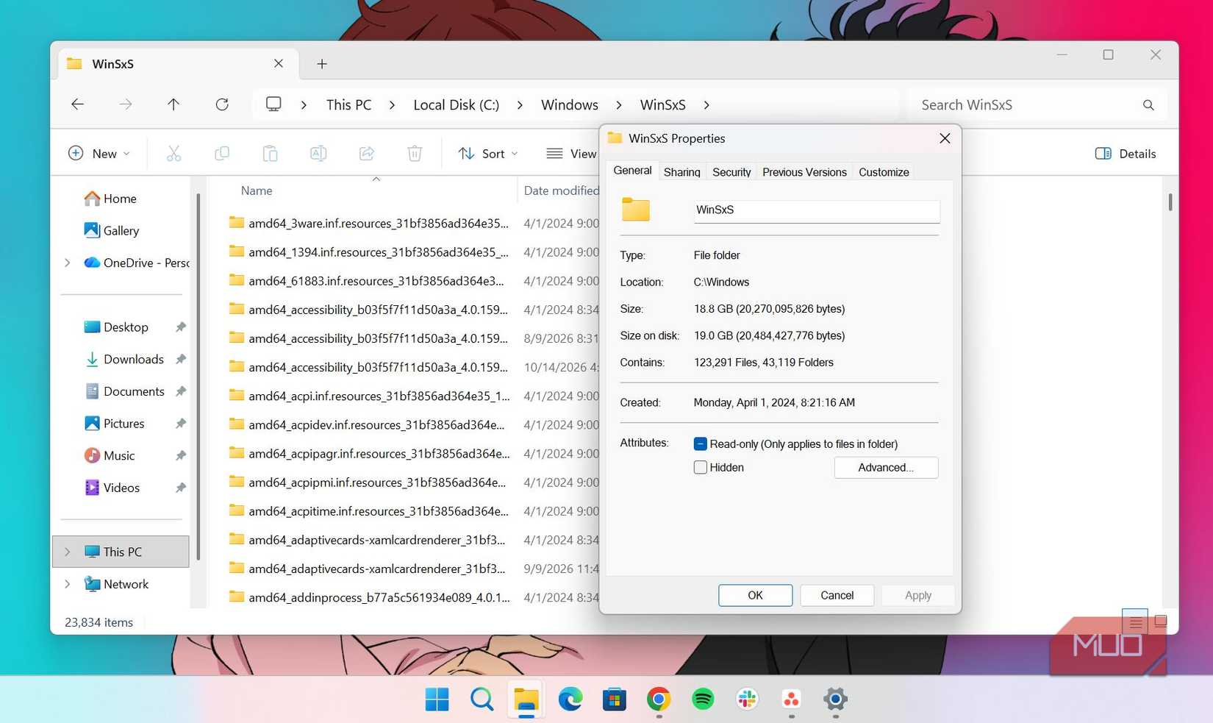Click the Windows Start button
1213x723 pixels.
(x=437, y=699)
